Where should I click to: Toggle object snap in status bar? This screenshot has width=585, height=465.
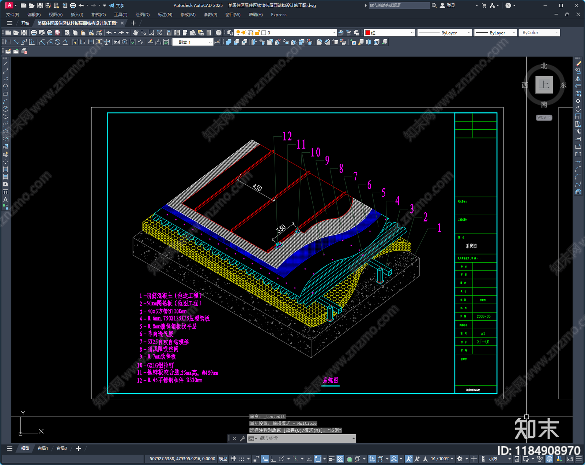318,459
